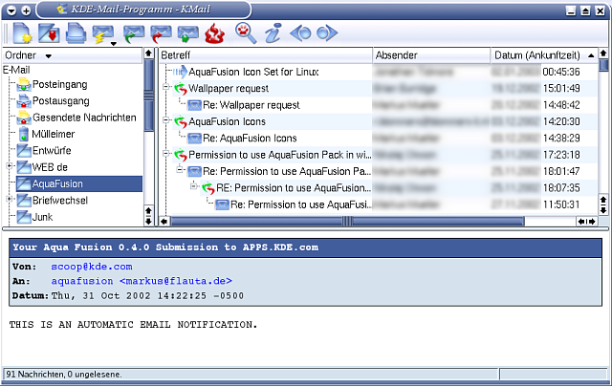This screenshot has height=387, width=612.
Task: Click reply-all red arrow envelope icon
Action: (x=161, y=34)
